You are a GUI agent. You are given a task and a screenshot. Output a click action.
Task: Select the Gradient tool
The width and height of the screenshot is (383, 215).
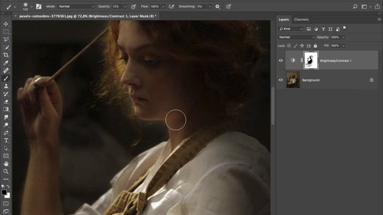point(6,109)
